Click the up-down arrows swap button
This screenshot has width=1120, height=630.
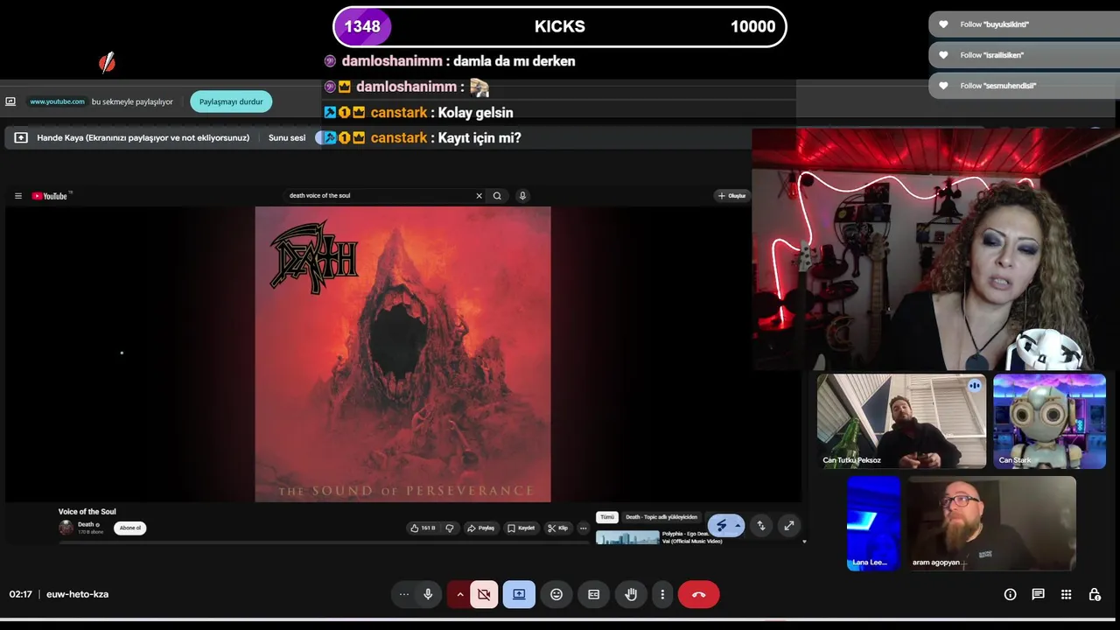pyautogui.click(x=761, y=526)
